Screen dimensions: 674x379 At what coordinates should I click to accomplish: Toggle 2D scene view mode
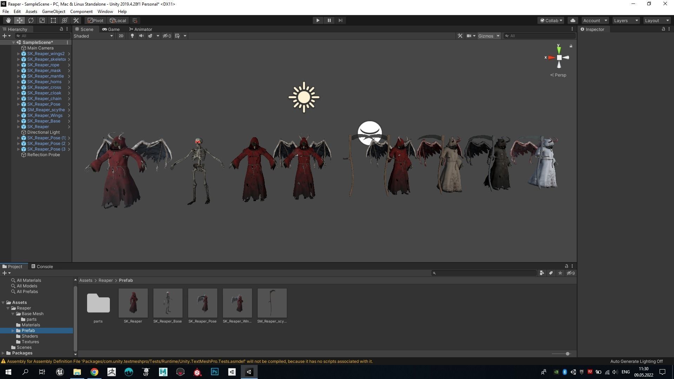(121, 36)
